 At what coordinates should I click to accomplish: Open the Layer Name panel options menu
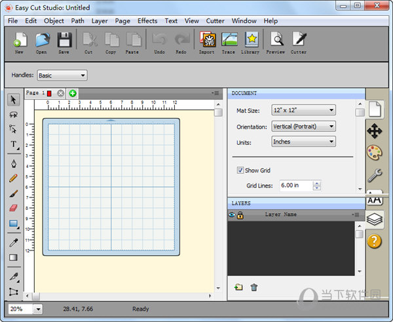click(356, 214)
